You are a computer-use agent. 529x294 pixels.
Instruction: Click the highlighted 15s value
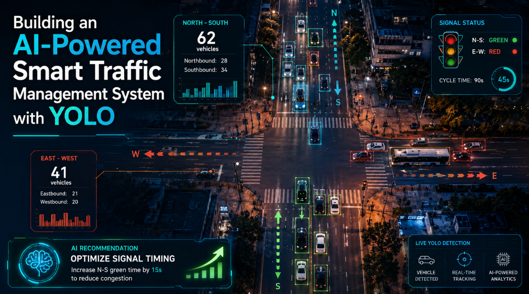click(x=157, y=270)
